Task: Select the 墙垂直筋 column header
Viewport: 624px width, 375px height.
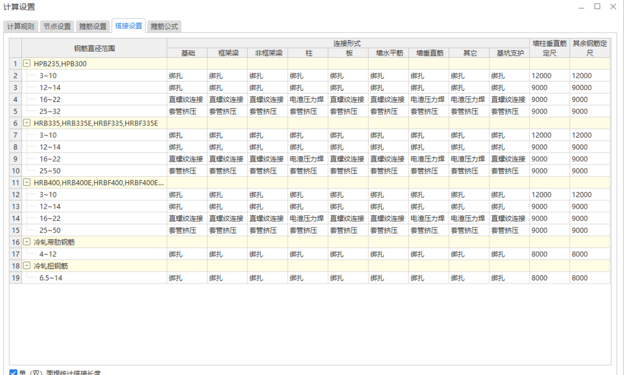Action: (429, 53)
